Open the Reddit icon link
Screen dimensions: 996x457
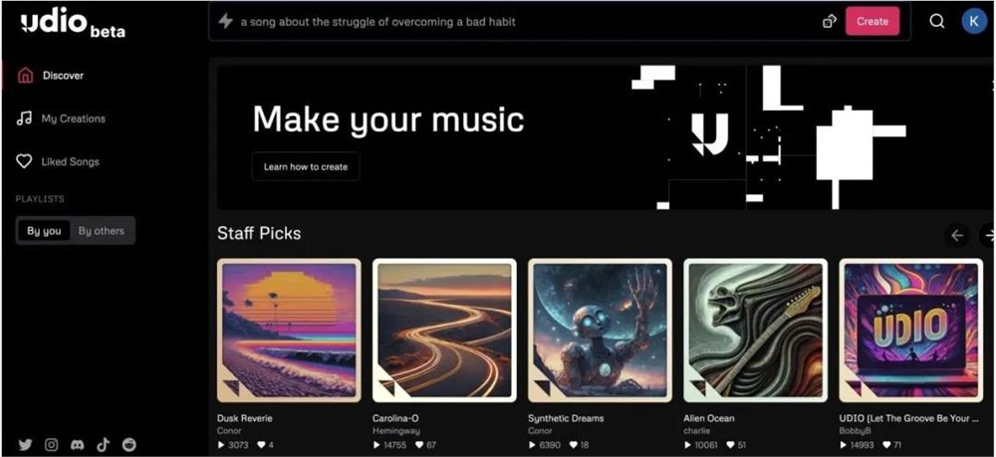click(x=128, y=445)
